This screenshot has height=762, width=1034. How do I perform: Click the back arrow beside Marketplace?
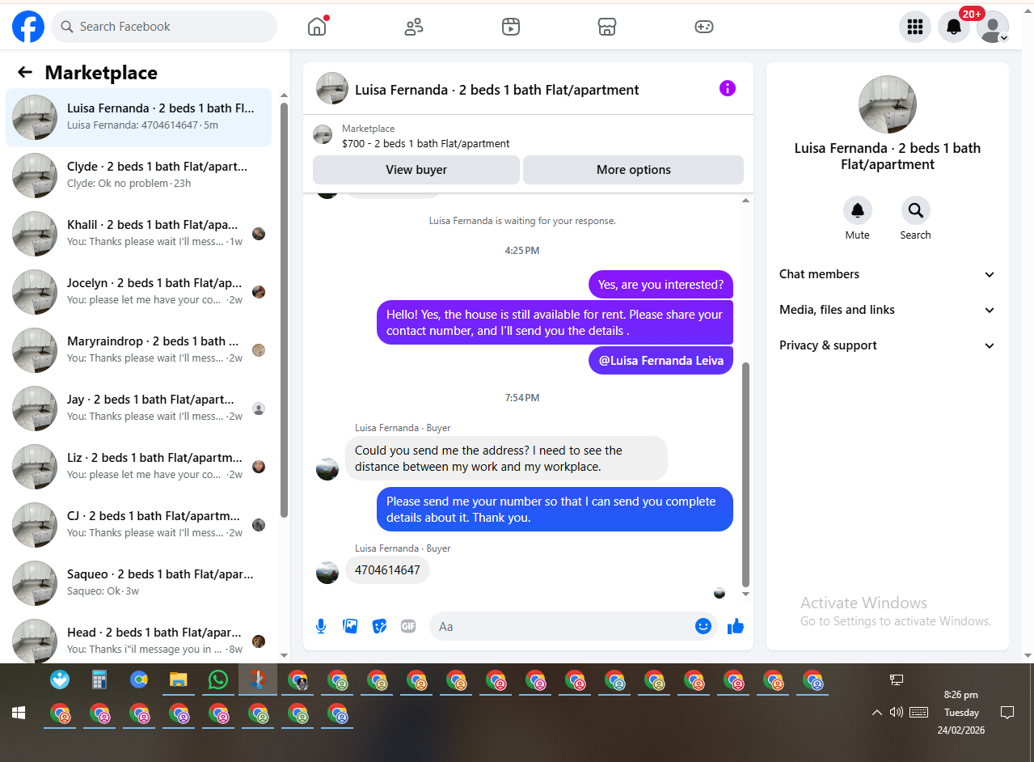(25, 72)
